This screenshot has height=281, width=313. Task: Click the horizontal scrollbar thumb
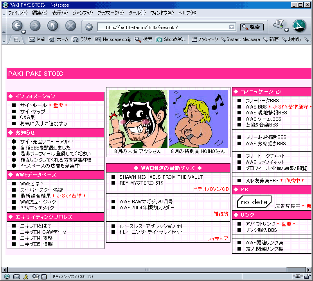(148, 270)
